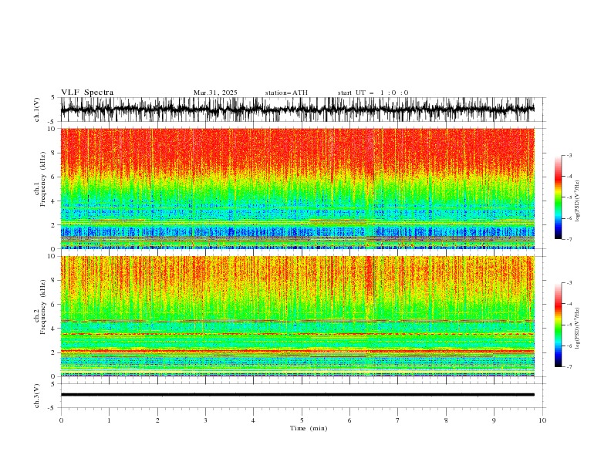The height and width of the screenshot is (472, 611).
Task: Click the "6" kHz tick on ch.1 frequency axis
Action: tap(53, 177)
